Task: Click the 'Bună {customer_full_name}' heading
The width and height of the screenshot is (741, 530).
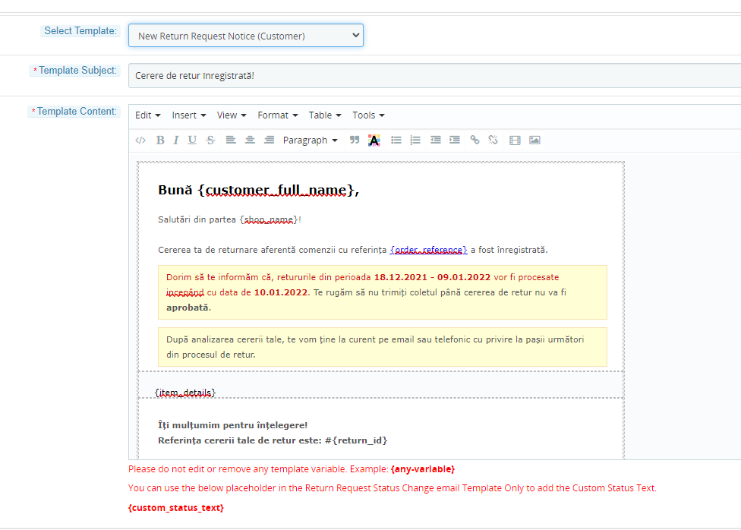Action: tap(258, 190)
